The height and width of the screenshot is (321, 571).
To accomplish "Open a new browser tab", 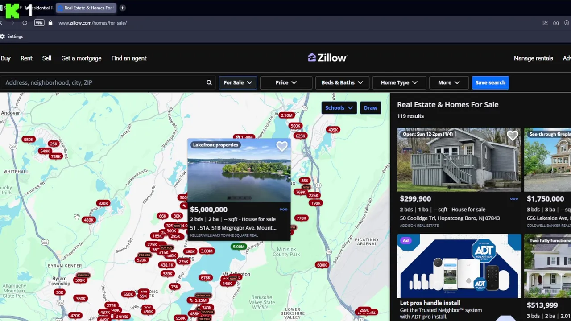I will 122,8.
